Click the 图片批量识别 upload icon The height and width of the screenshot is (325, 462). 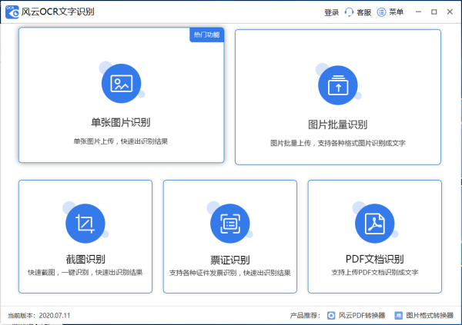338,85
